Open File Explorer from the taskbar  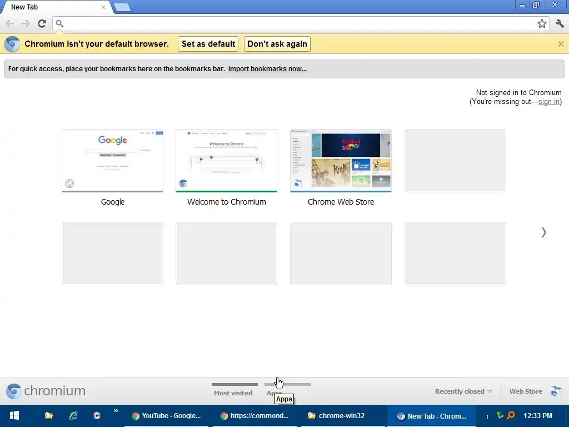pos(49,416)
